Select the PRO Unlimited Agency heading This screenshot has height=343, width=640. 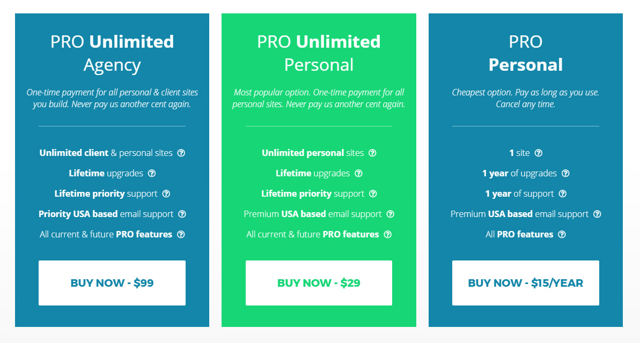112,53
